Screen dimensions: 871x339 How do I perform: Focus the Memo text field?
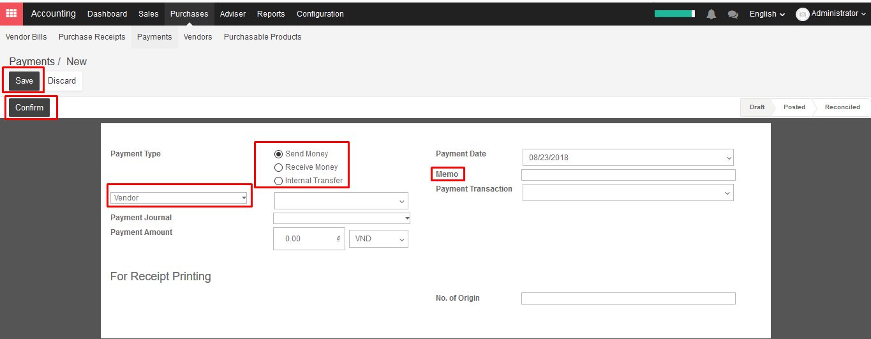coord(629,175)
